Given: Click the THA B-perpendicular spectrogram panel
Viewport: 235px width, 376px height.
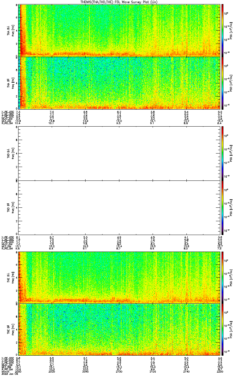Looking at the screenshot, I should click(x=119, y=30).
